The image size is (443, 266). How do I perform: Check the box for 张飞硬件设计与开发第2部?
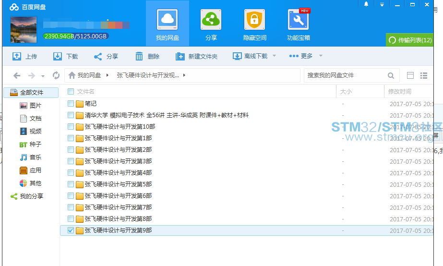click(71, 150)
